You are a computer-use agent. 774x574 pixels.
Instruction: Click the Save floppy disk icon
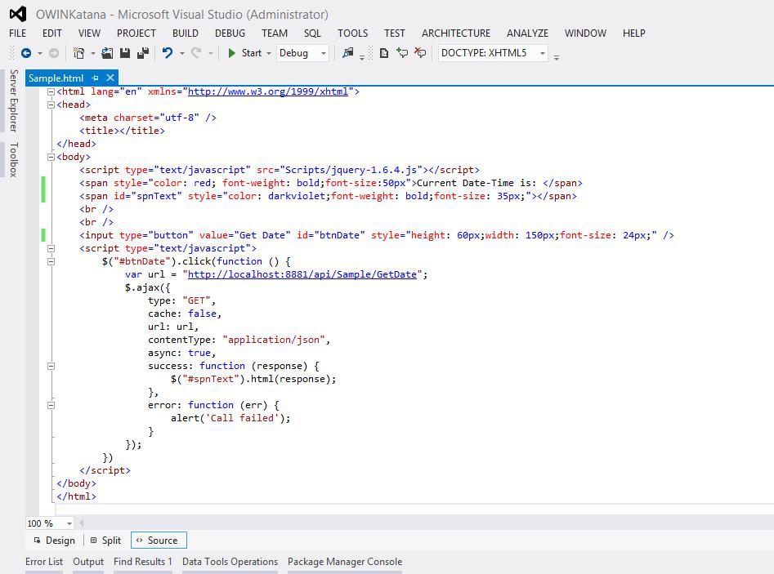(x=125, y=53)
